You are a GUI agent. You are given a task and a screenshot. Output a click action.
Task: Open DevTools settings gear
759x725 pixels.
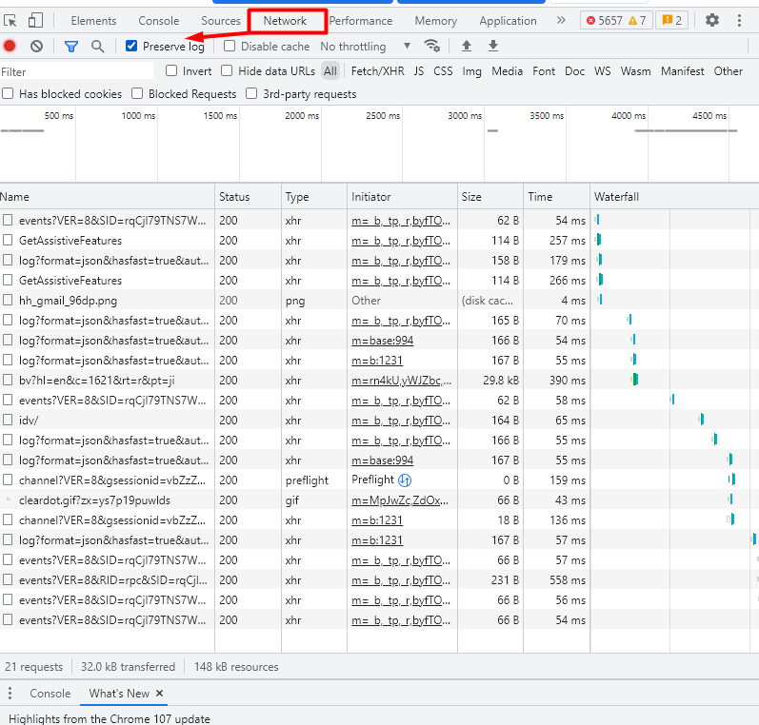coord(712,20)
